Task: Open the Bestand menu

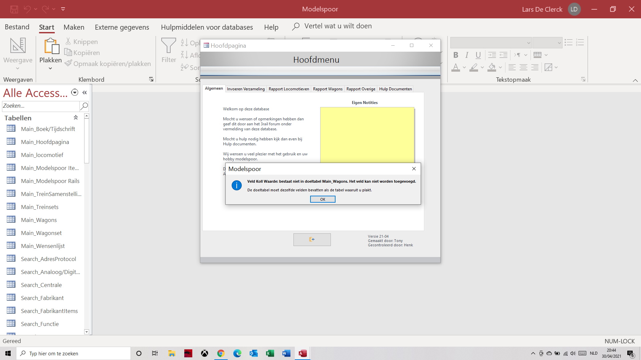Action: click(x=17, y=27)
